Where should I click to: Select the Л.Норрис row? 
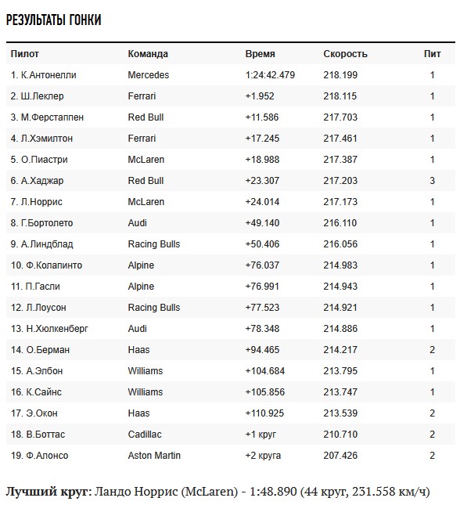tap(231, 202)
